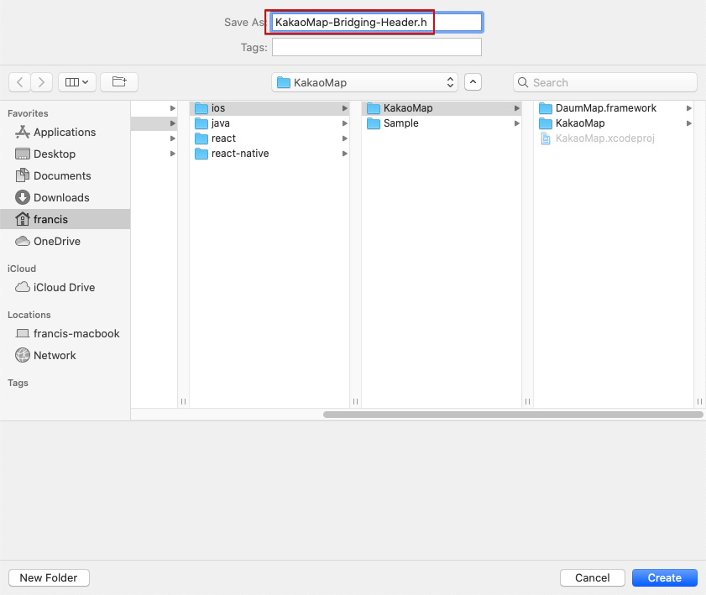Viewport: 706px width, 595px height.
Task: Click the forward navigation arrow
Action: pos(41,82)
